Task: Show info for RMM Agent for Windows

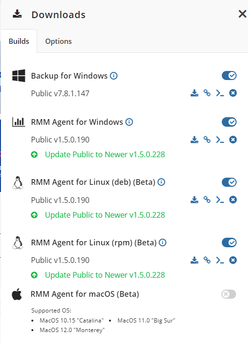Action: (x=129, y=122)
